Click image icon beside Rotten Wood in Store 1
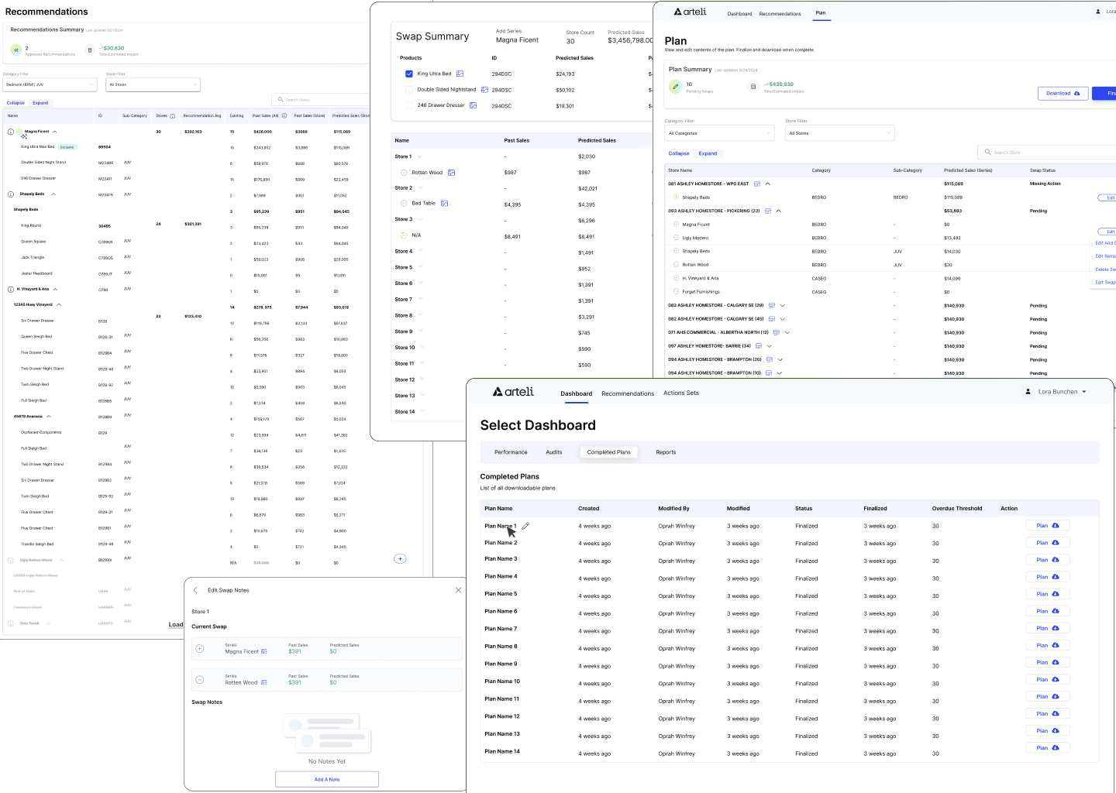The image size is (1116, 793). (451, 173)
